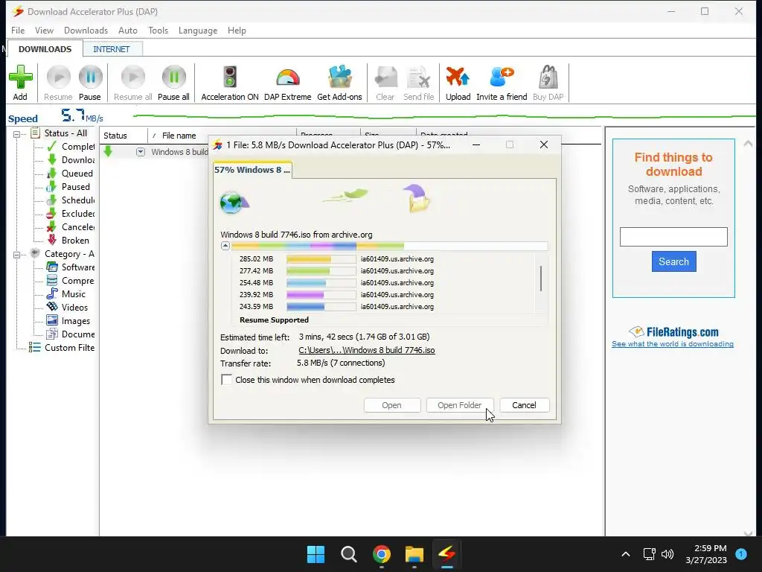The height and width of the screenshot is (572, 762).
Task: Open the View menu
Action: pyautogui.click(x=44, y=30)
